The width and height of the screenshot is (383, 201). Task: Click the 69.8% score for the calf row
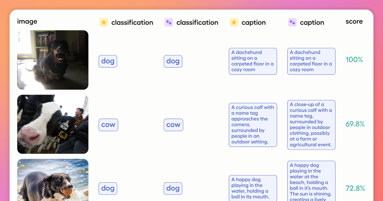(x=355, y=124)
